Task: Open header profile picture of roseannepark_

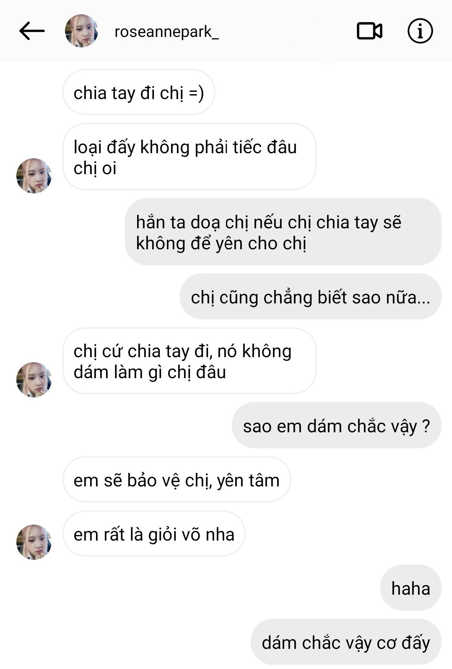Action: pyautogui.click(x=81, y=31)
